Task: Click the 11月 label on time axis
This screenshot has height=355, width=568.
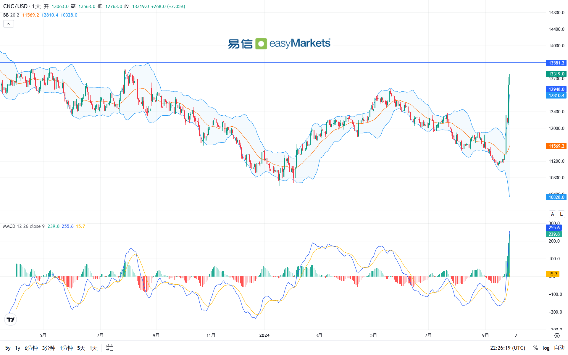Action: tap(211, 335)
